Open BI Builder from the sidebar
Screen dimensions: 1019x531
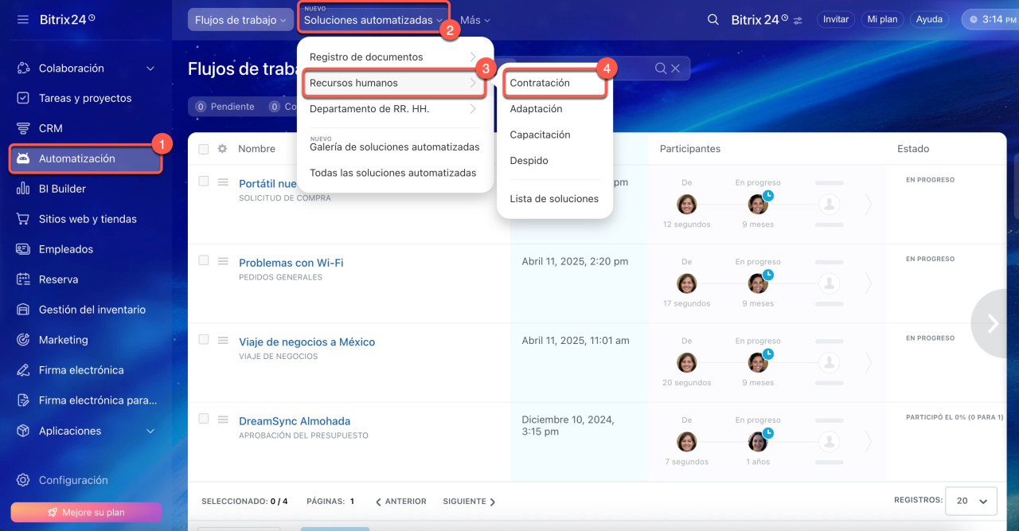(x=62, y=189)
